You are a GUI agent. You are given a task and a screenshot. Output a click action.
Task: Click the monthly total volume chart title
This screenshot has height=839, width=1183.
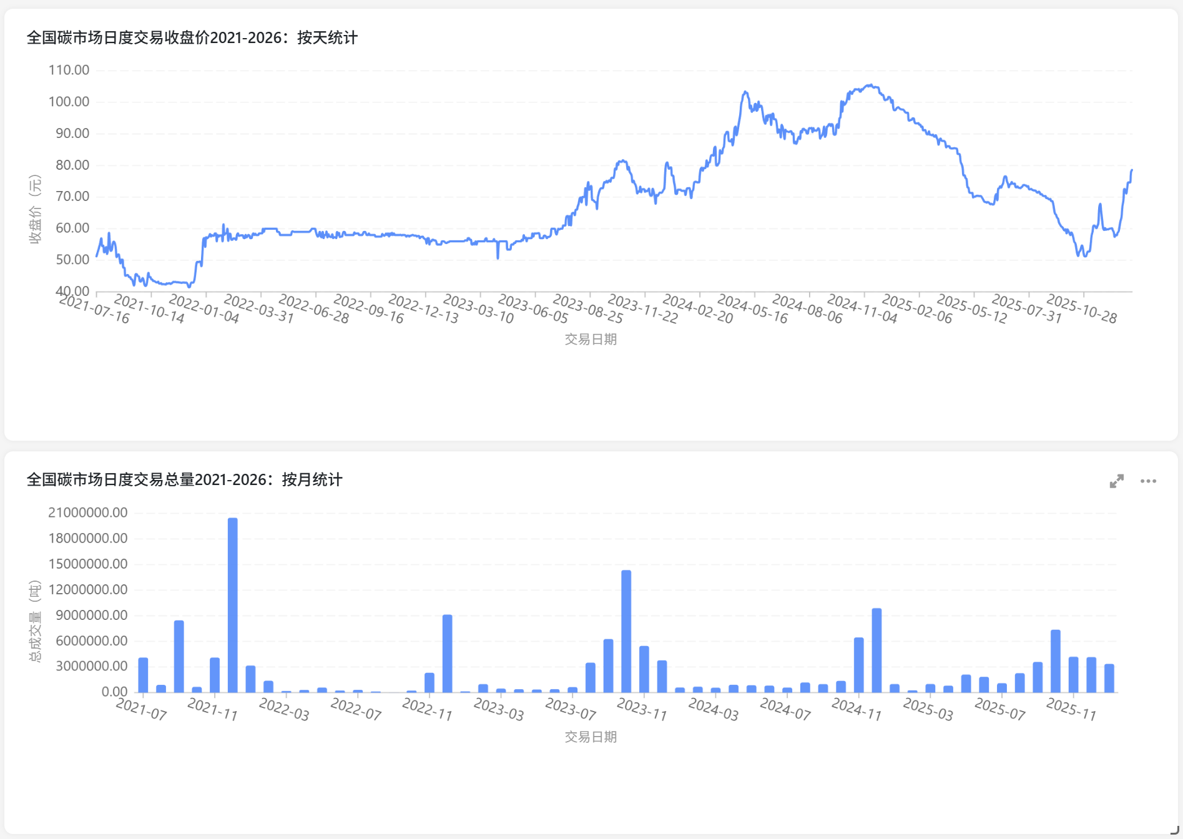(185, 480)
